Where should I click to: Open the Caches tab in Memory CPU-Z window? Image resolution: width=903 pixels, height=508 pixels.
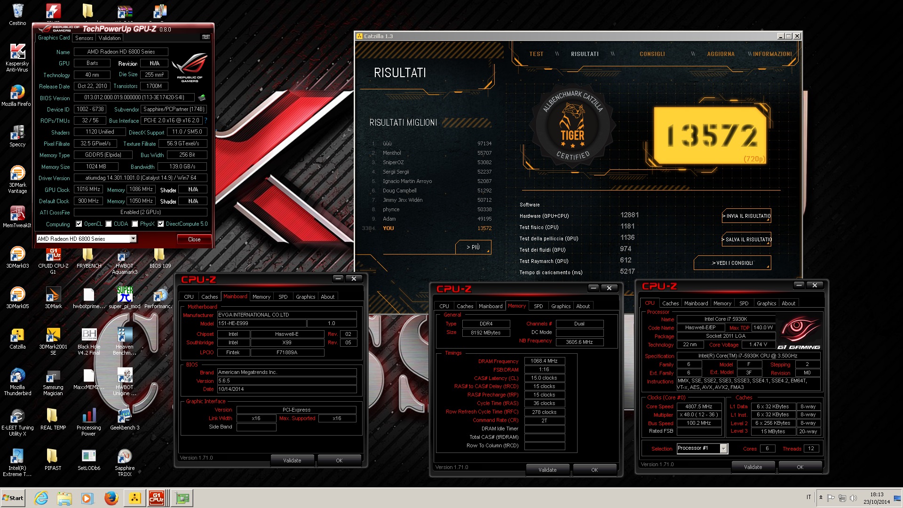point(465,306)
